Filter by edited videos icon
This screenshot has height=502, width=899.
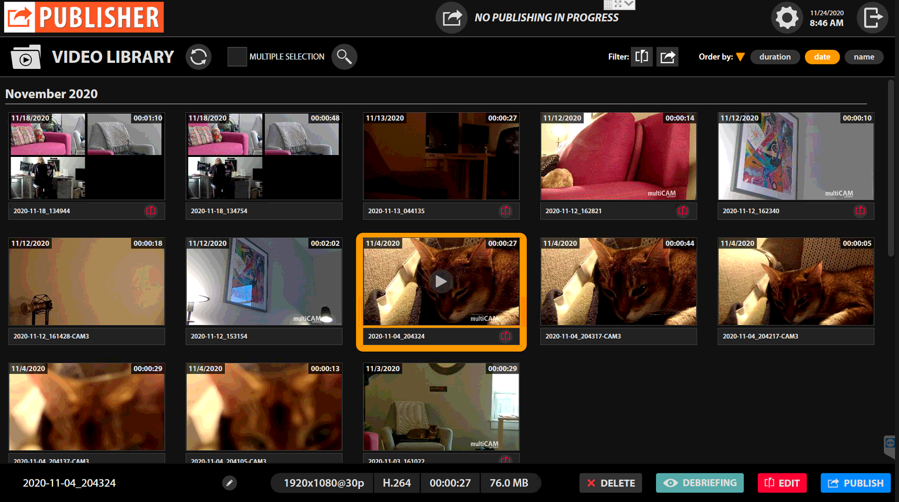(642, 57)
